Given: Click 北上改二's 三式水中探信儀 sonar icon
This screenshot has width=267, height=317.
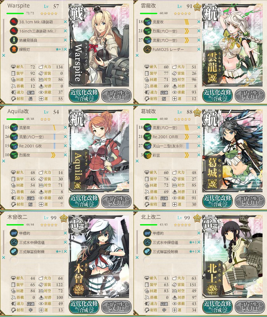Looking at the screenshot, I should [147, 242].
